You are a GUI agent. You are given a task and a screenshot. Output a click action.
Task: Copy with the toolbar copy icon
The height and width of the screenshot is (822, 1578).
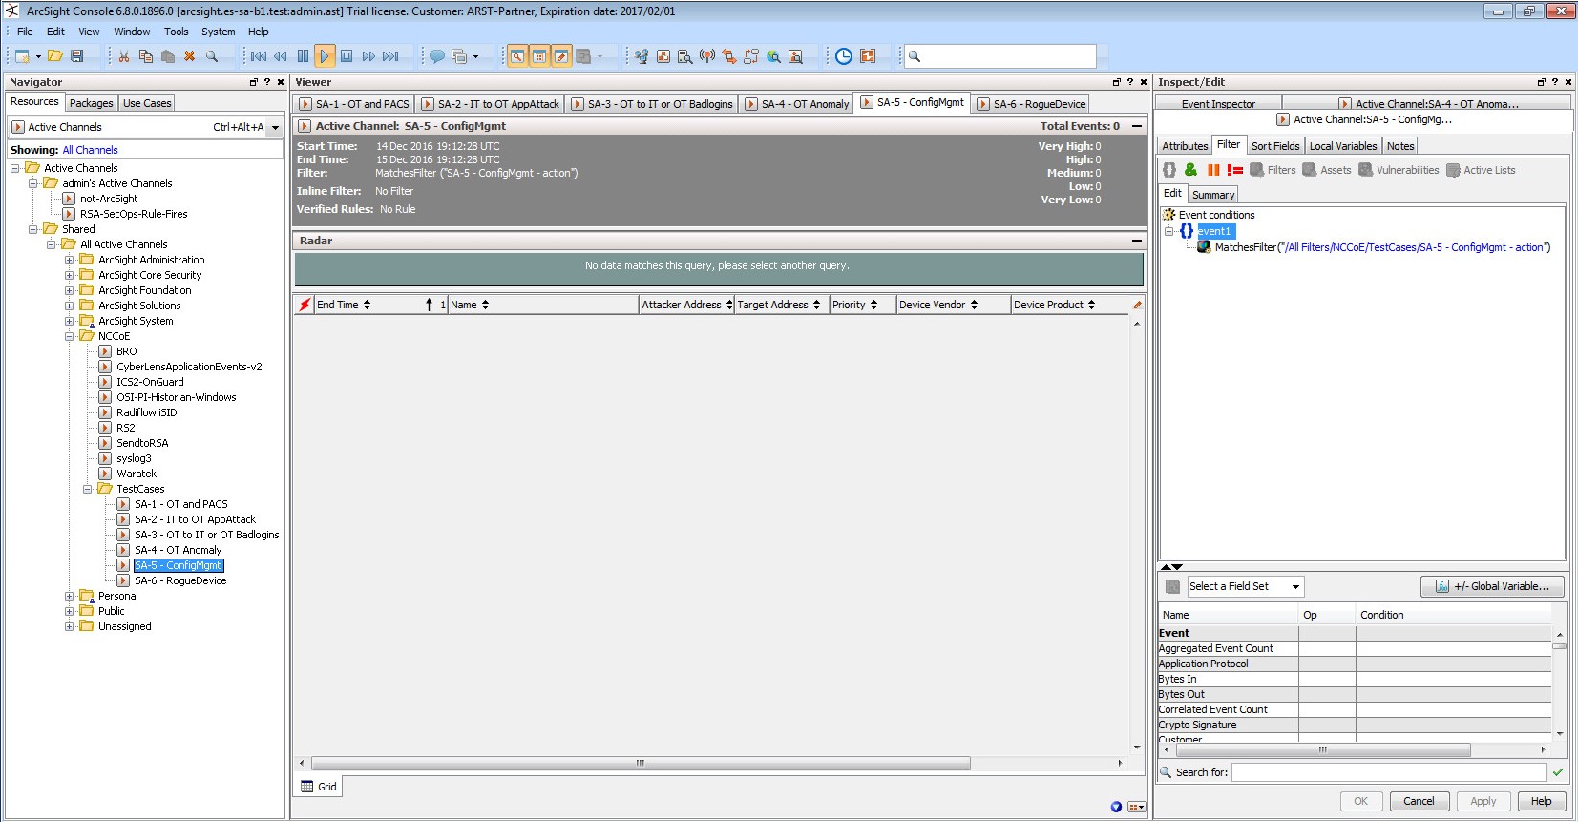coord(146,56)
